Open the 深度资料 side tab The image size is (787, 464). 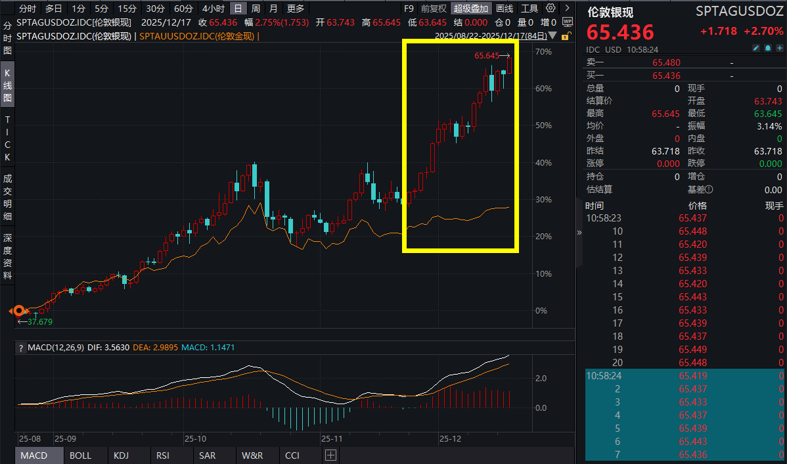click(x=7, y=256)
